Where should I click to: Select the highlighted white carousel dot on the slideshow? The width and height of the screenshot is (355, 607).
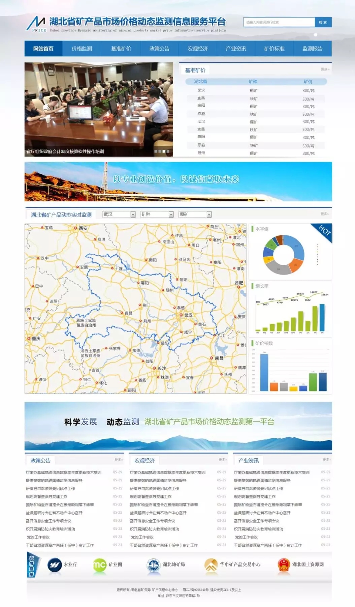(164, 151)
